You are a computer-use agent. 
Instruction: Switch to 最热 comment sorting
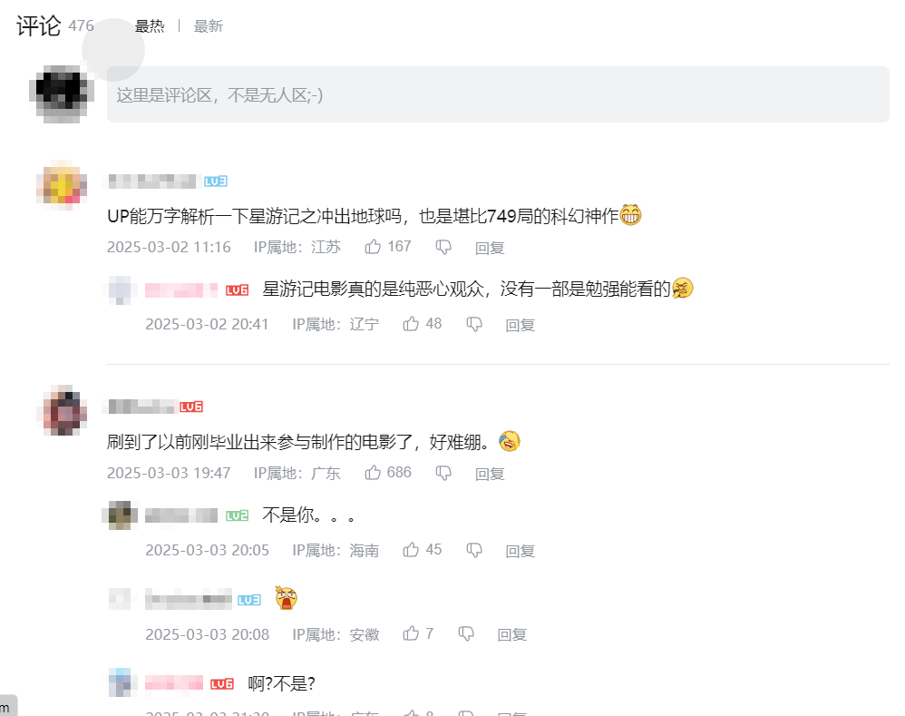pos(150,26)
